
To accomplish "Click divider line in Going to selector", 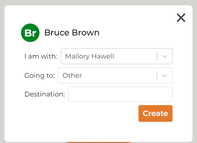I will click(x=157, y=76).
